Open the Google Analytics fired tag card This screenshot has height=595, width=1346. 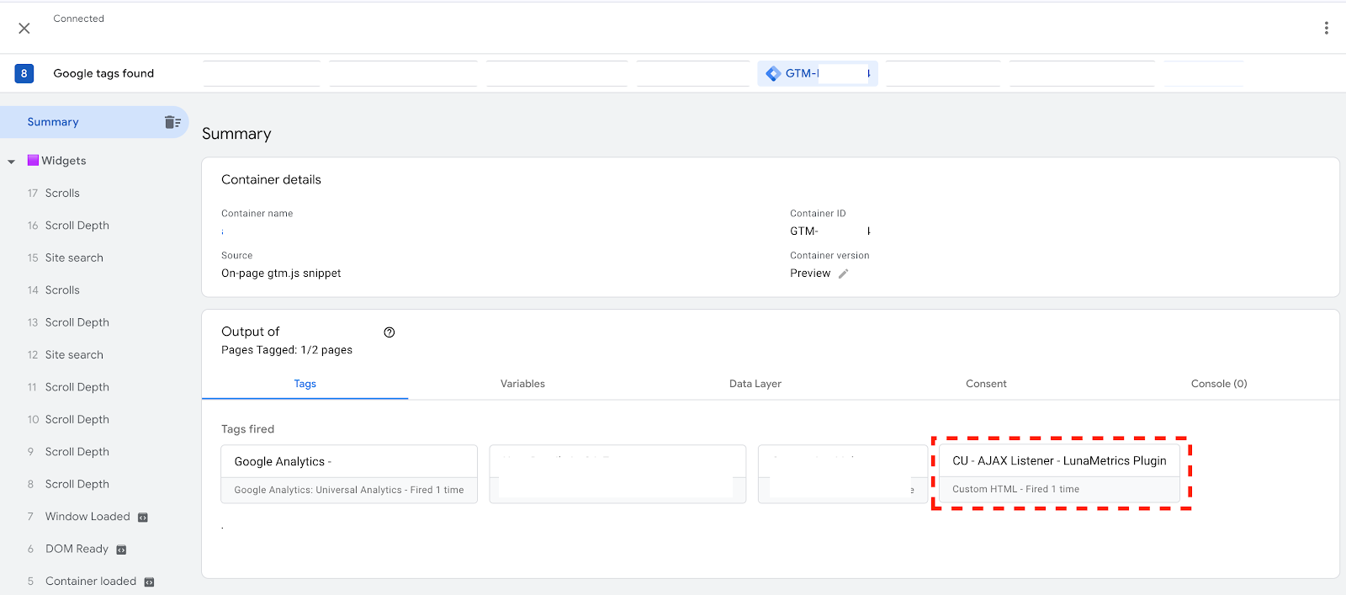pyautogui.click(x=348, y=474)
